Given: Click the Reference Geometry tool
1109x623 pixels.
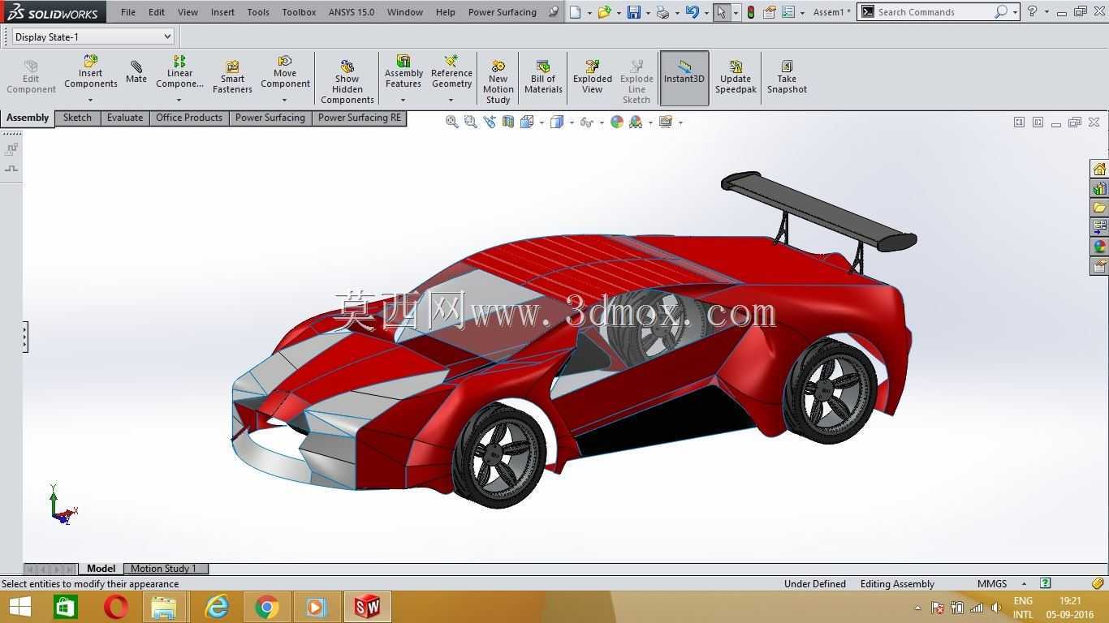Looking at the screenshot, I should coord(451,73).
